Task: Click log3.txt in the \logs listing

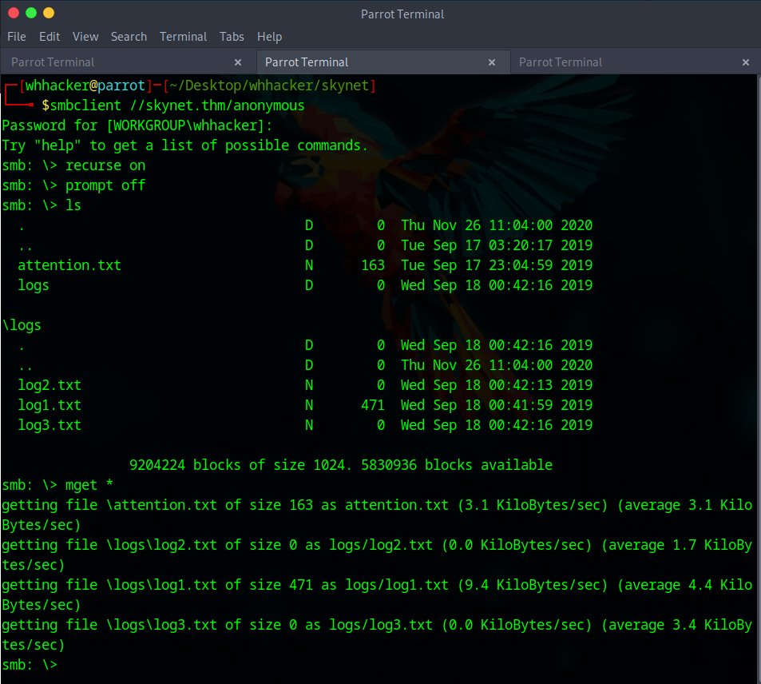Action: (x=50, y=425)
